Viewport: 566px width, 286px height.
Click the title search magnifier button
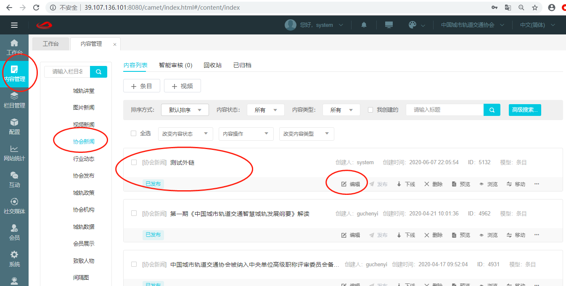pos(492,110)
